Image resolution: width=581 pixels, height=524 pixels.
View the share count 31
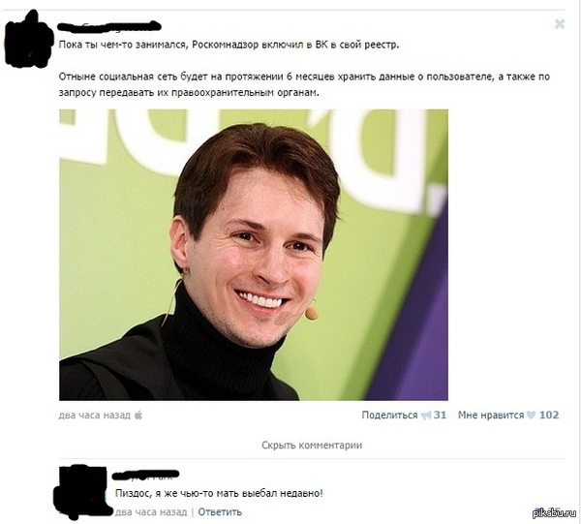pyautogui.click(x=440, y=416)
